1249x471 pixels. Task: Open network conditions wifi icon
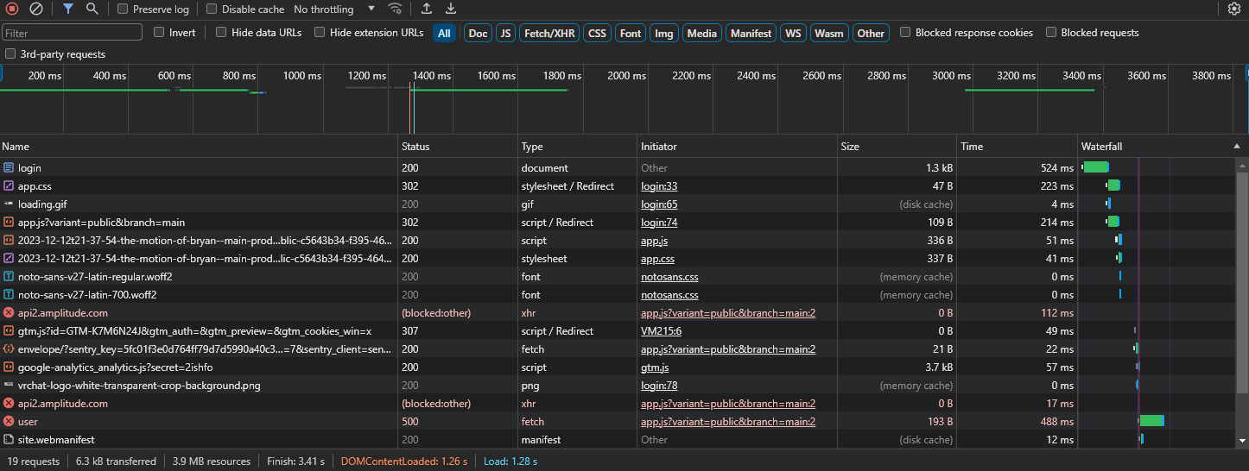pyautogui.click(x=395, y=9)
